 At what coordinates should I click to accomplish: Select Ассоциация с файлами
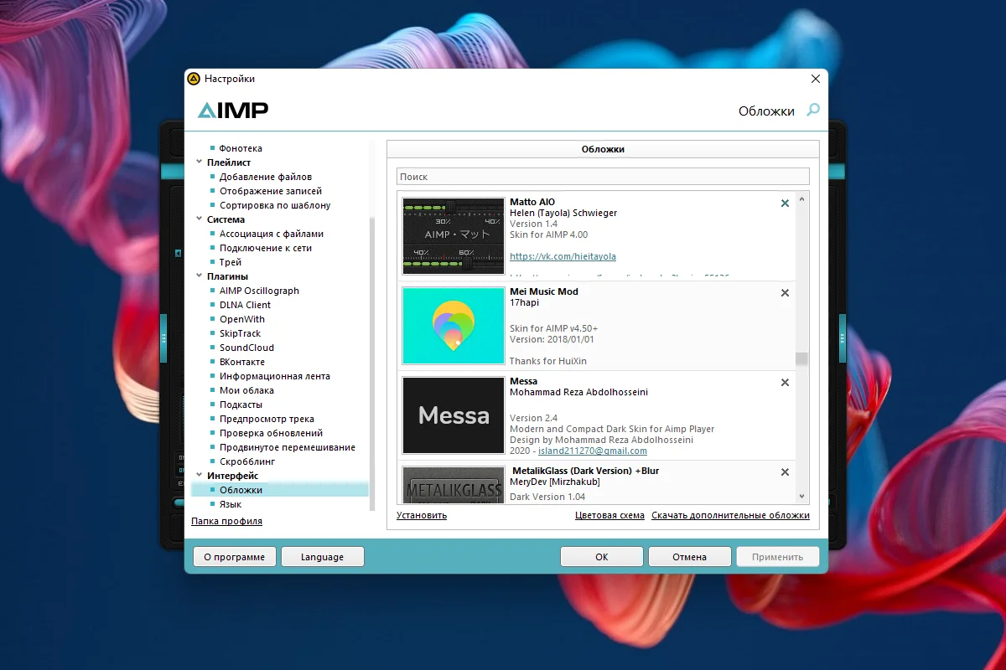pos(272,234)
